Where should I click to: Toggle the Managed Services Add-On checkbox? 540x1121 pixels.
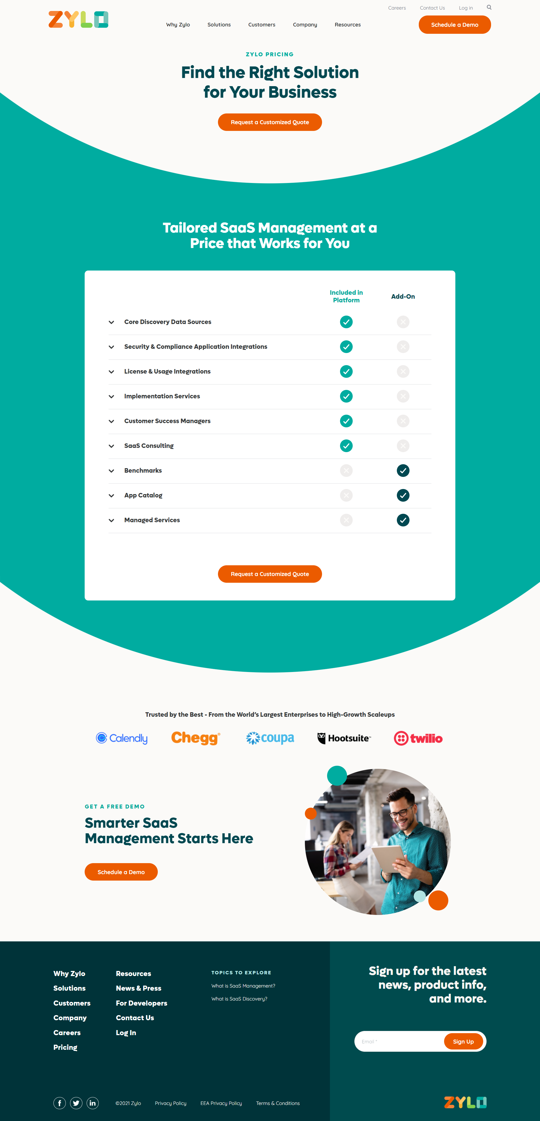pos(402,520)
